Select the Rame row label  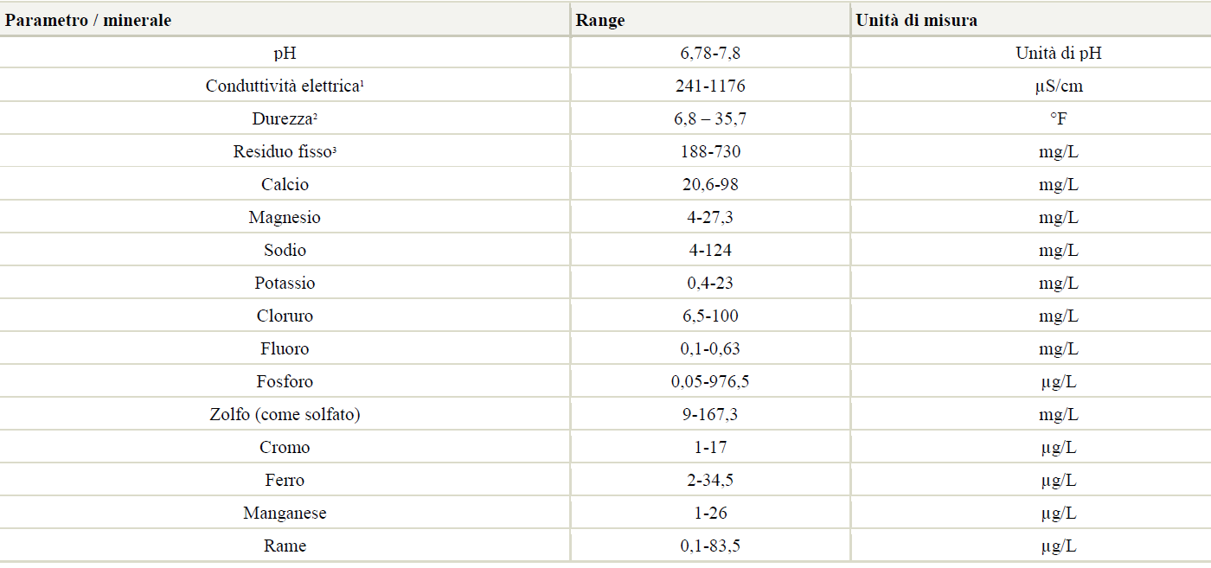pyautogui.click(x=285, y=546)
